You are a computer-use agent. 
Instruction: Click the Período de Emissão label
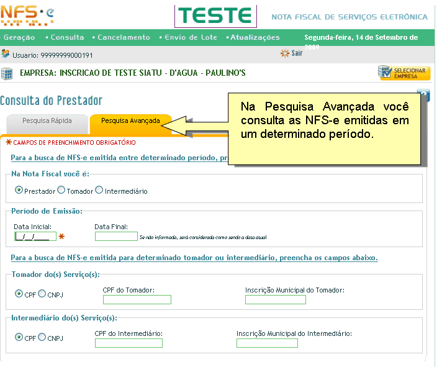click(47, 211)
